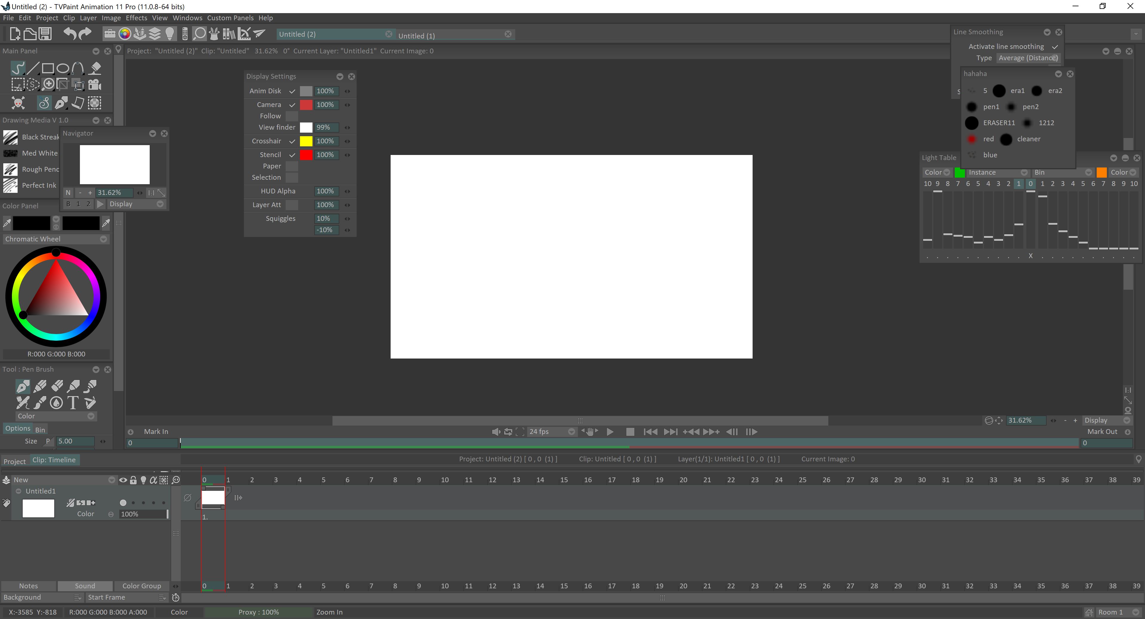Select the flood fill bucket tool
Viewport: 1145px width, 619px height.
[x=95, y=69]
